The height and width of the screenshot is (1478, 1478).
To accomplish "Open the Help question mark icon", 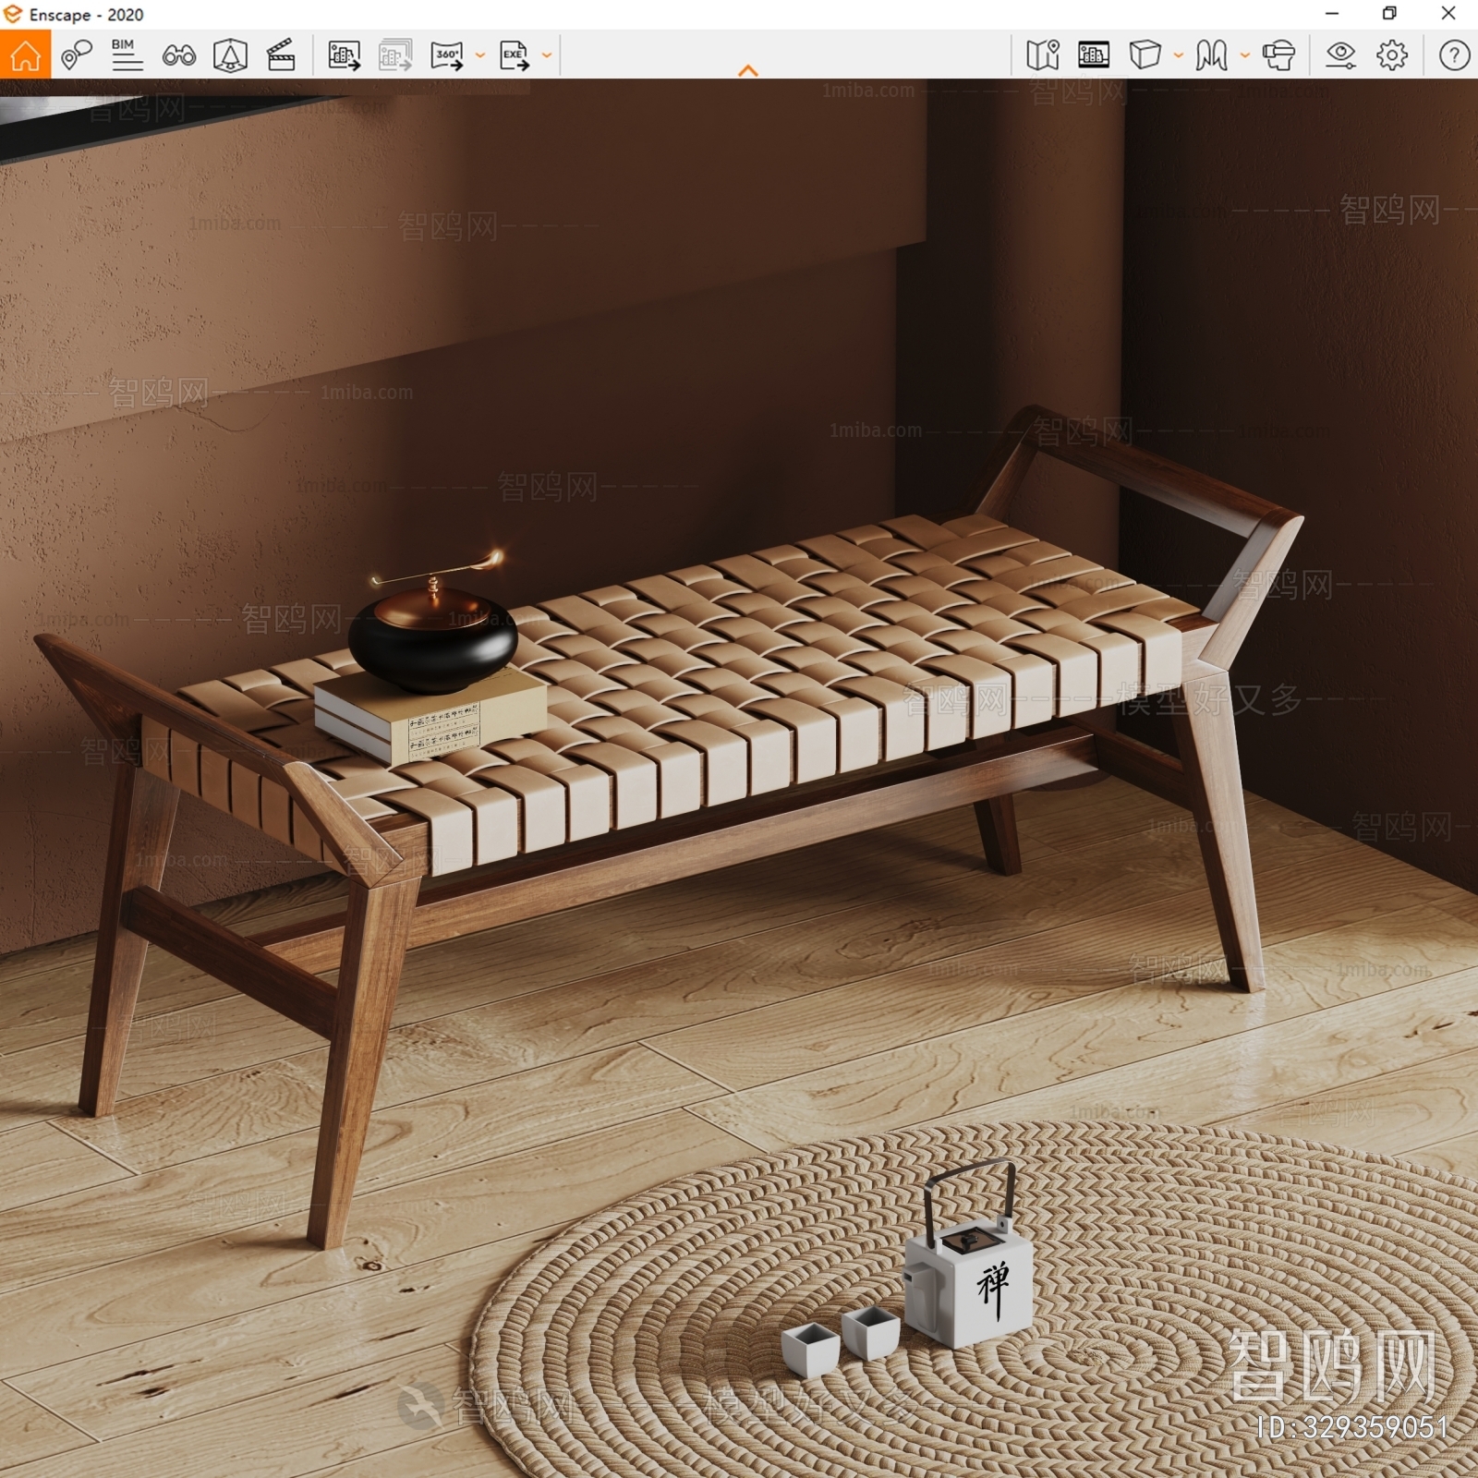I will click(1454, 55).
